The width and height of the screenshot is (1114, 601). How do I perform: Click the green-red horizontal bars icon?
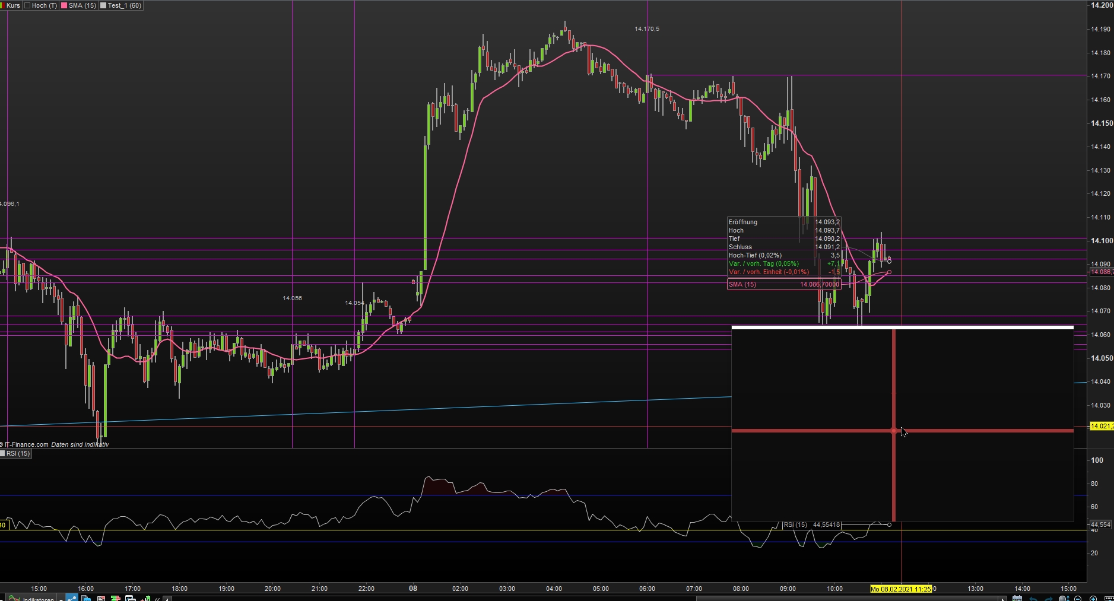coord(116,598)
